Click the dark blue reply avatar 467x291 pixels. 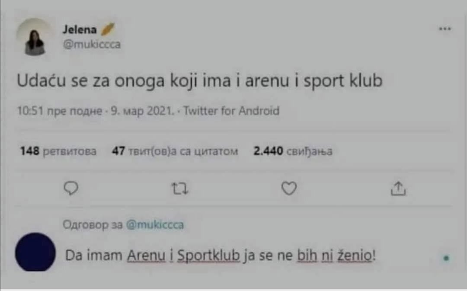point(35,252)
